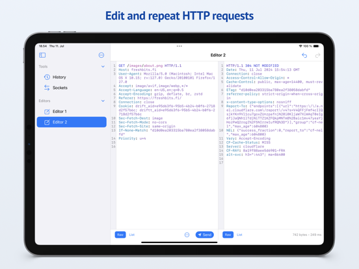Click the Priority: u=4 line
The height and width of the screenshot is (269, 359).
(x=132, y=138)
